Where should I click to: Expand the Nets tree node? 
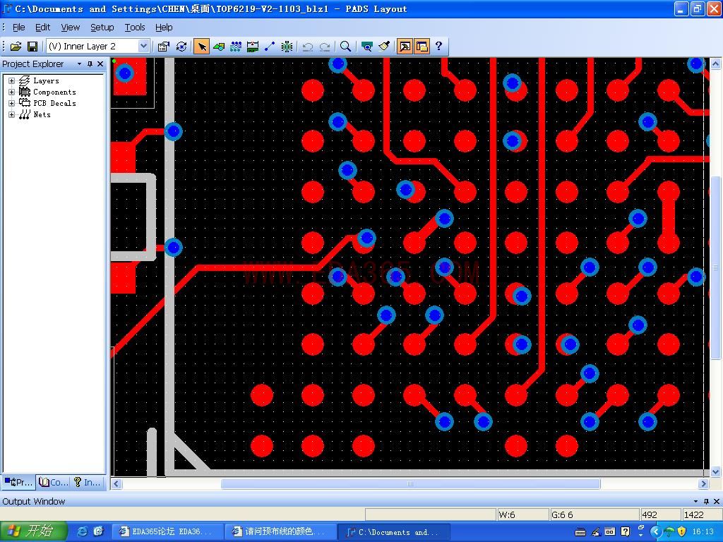coord(11,115)
